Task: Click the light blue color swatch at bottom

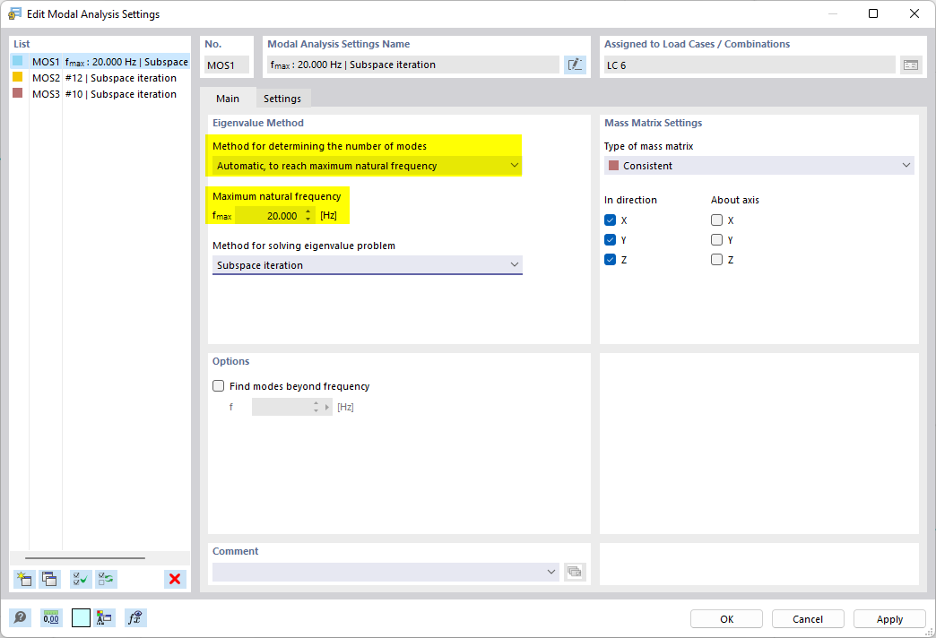Action: 81,617
